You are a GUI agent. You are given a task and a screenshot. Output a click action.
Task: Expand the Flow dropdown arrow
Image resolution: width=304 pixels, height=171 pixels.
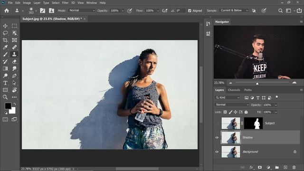[158, 10]
